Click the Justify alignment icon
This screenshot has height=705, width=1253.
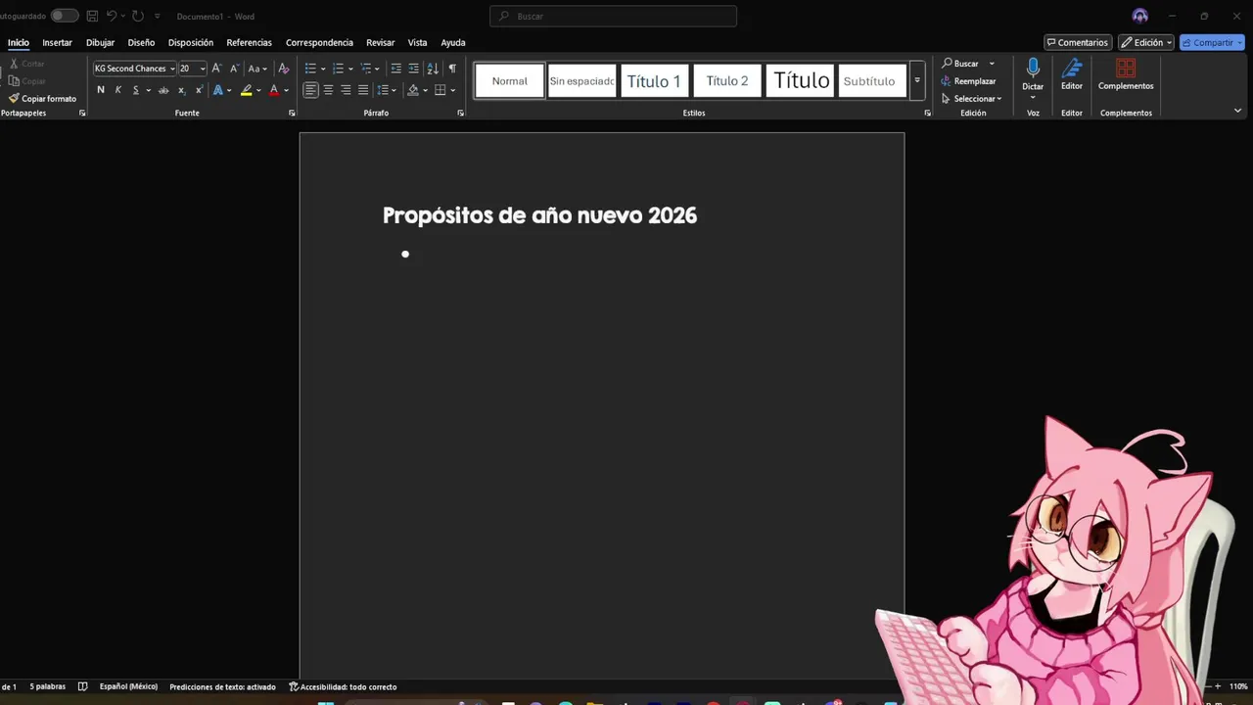[363, 90]
